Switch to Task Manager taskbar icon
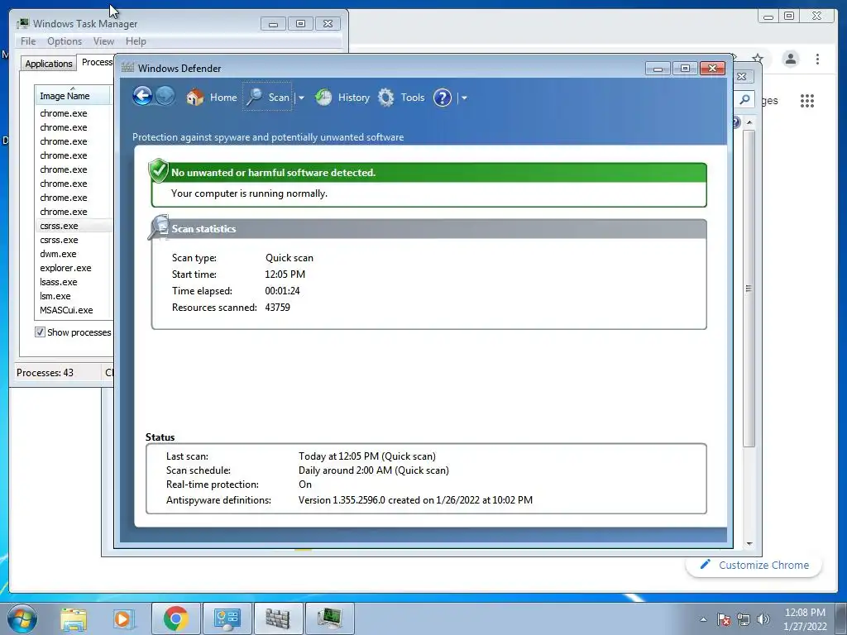This screenshot has width=847, height=635. 329,618
